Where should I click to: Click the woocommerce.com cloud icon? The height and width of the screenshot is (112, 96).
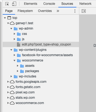click(x=12, y=103)
